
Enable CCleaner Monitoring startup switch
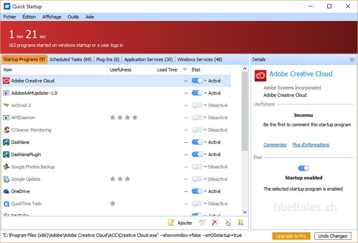tap(197, 130)
